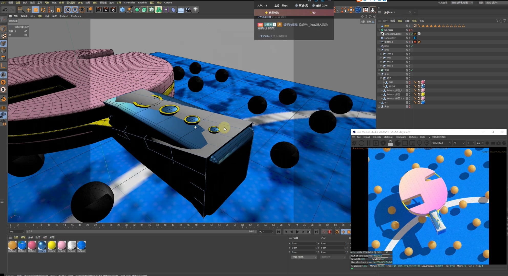Screen dimensions: 508x276
Task: Click the pick focus icon in Live Viewer
Action: click(419, 143)
